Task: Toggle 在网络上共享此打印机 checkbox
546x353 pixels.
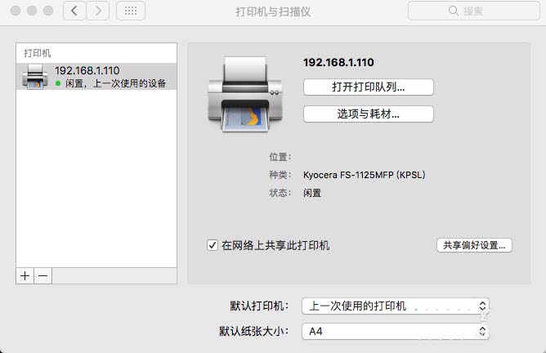Action: (x=213, y=245)
